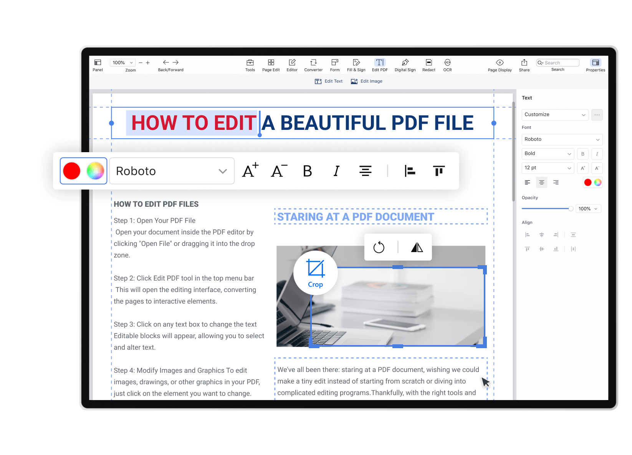Switch to Edit Image mode
This screenshot has width=632, height=455.
[367, 81]
